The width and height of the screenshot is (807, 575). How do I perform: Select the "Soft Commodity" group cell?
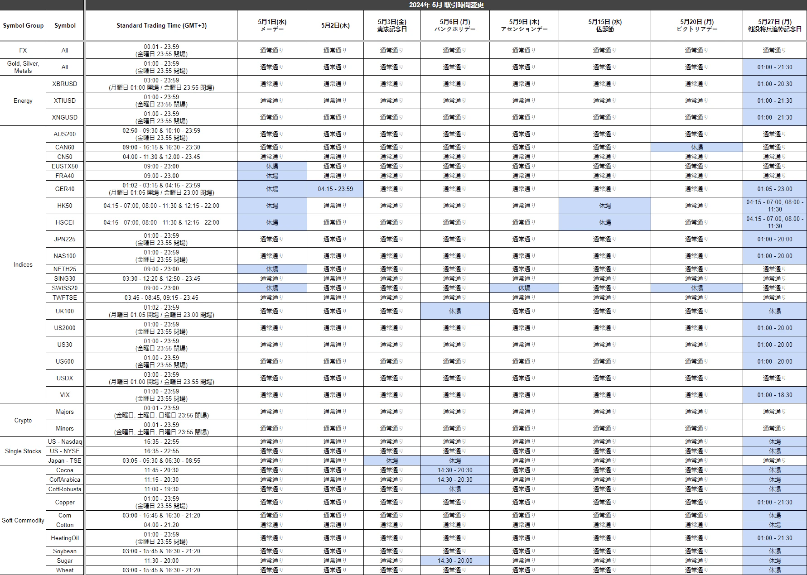tap(23, 520)
